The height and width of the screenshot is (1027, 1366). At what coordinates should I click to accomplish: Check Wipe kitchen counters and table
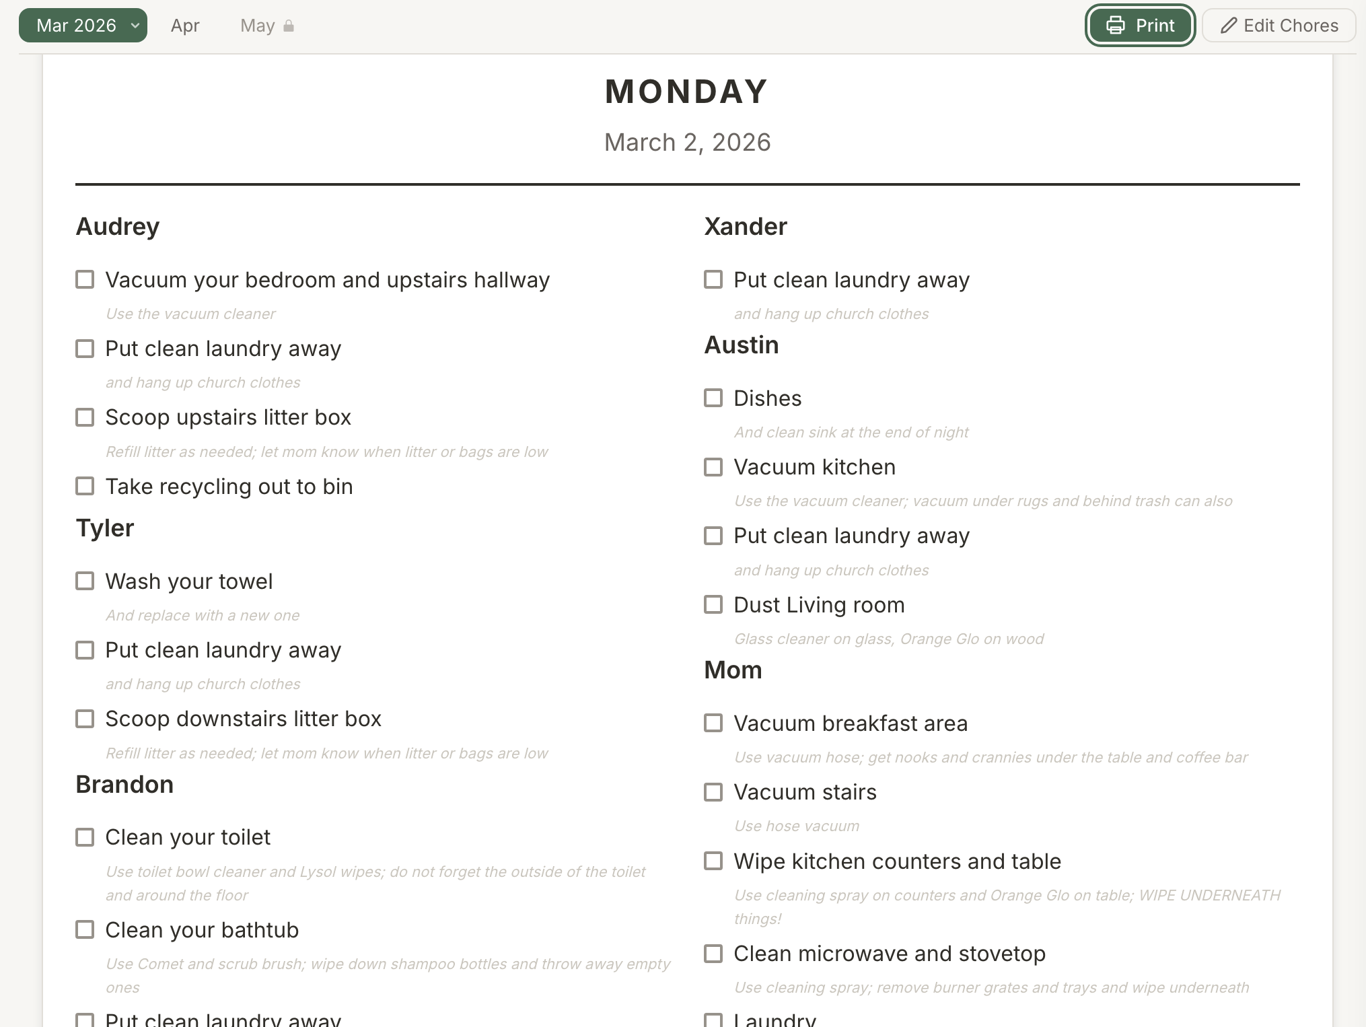coord(714,861)
